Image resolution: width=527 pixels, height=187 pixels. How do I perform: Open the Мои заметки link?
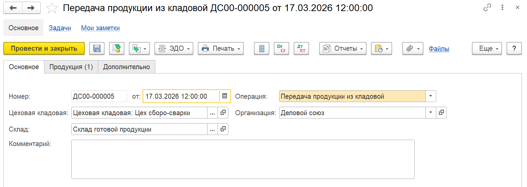pos(101,28)
